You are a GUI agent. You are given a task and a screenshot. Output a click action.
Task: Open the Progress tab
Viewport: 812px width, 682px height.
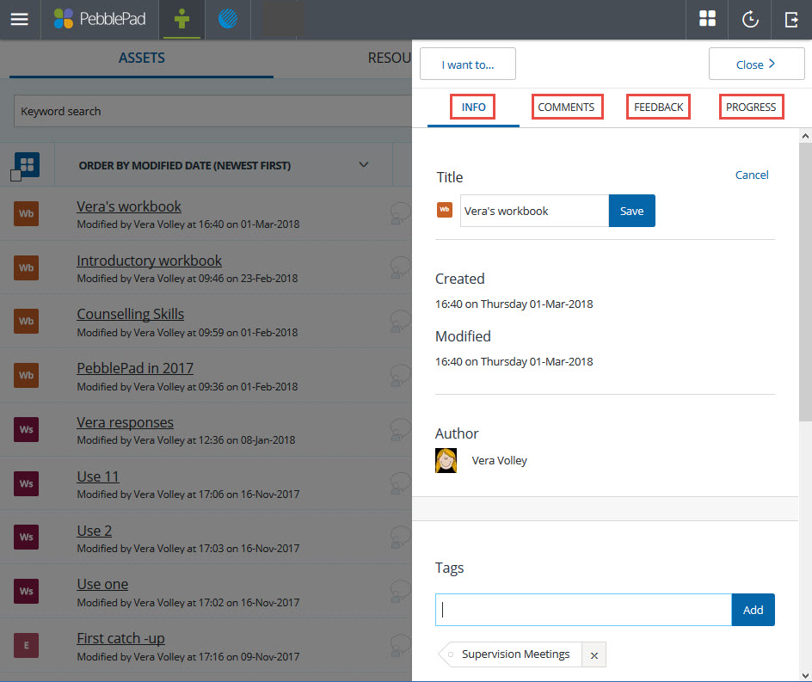(750, 107)
